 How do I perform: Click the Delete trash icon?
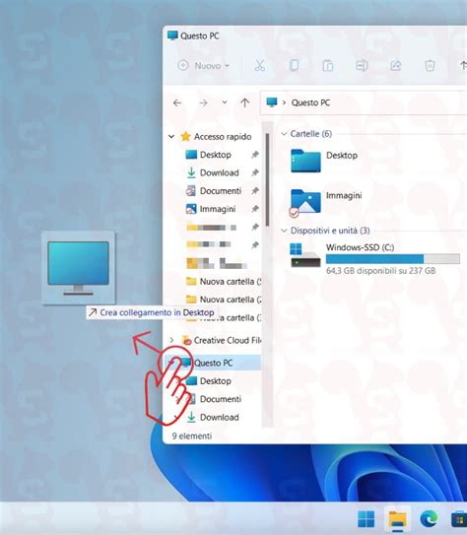[x=430, y=65]
